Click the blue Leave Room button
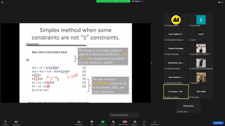 click(x=218, y=123)
